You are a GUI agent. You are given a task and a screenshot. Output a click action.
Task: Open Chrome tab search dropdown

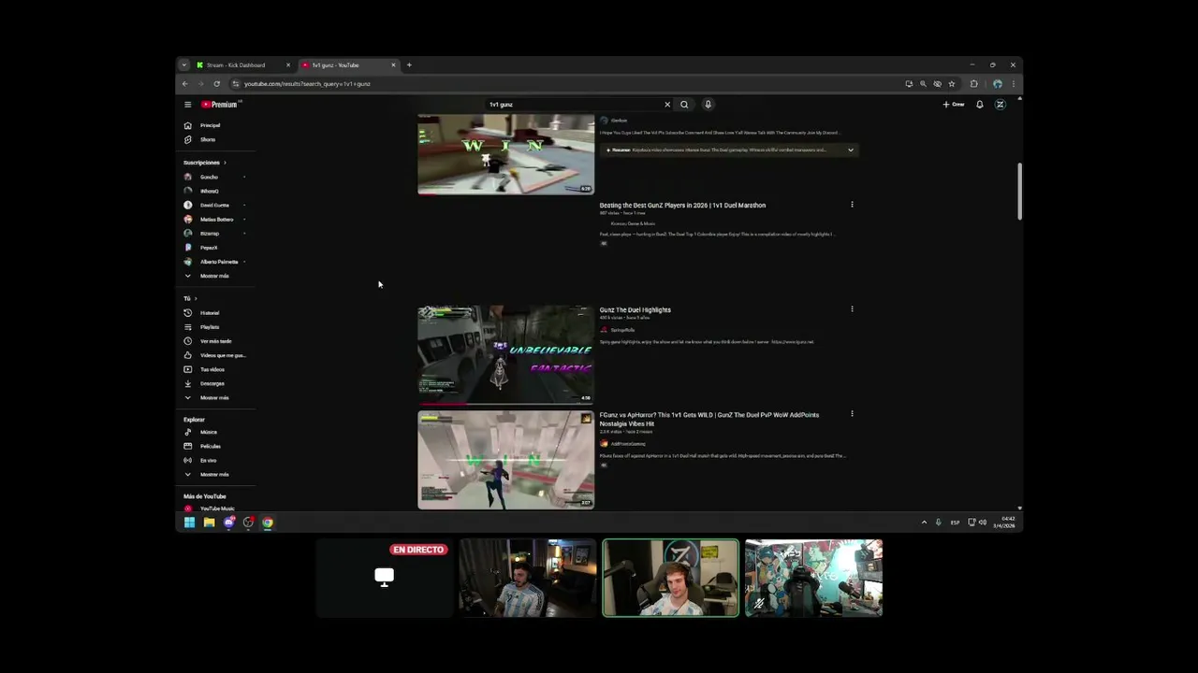click(x=183, y=65)
